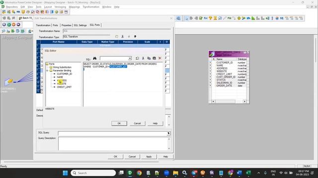Image resolution: width=318 pixels, height=178 pixels.
Task: Click Cancel in Edit Transformations dialog
Action: click(x=132, y=157)
